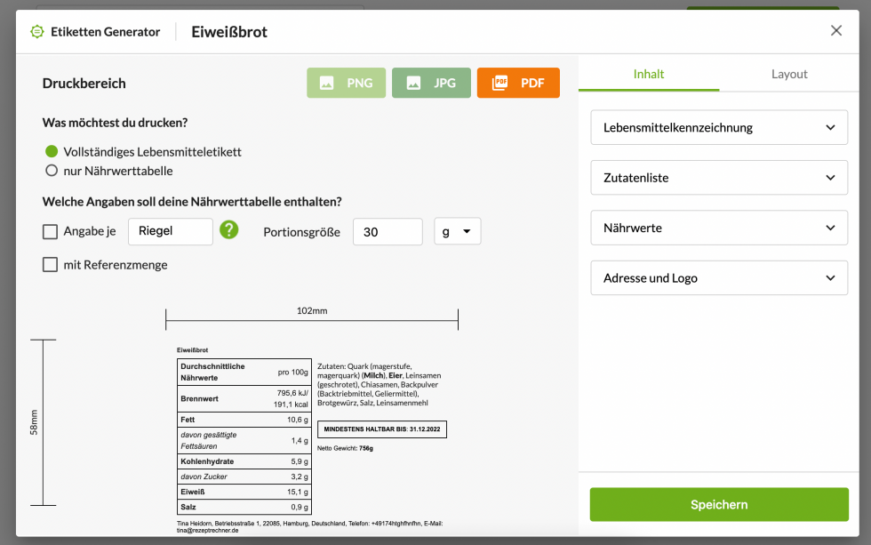
Task: Enable the Angabe je checkbox
Action: click(x=50, y=232)
